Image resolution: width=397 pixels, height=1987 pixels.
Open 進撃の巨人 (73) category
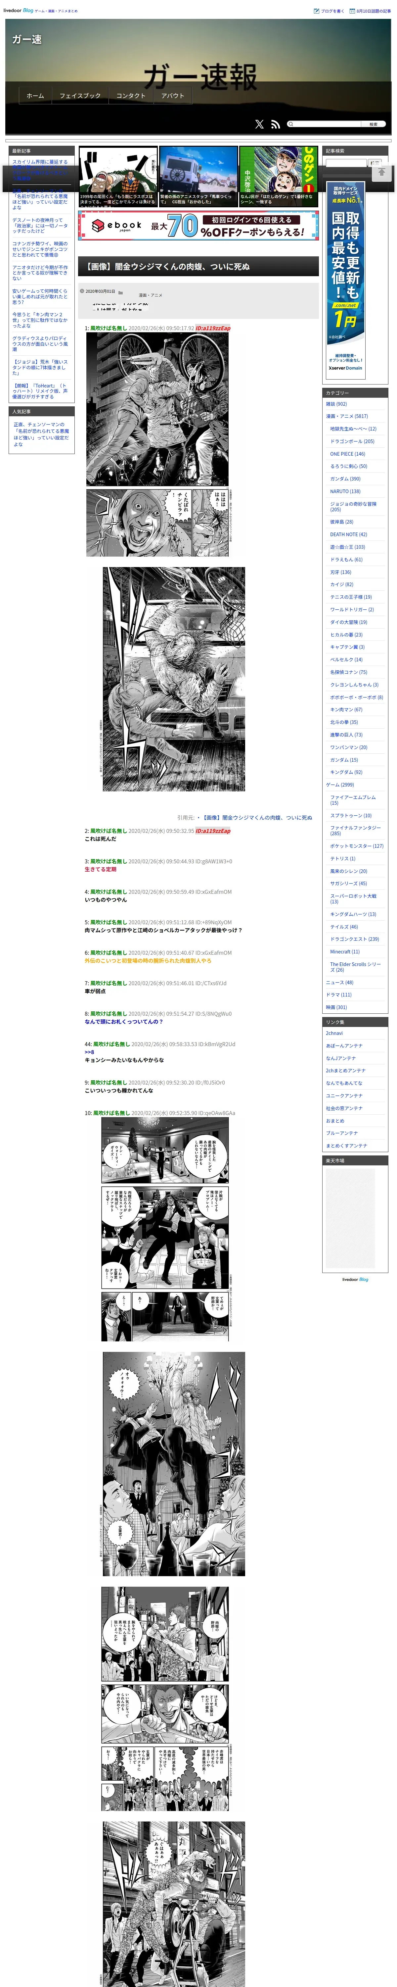[x=346, y=735]
